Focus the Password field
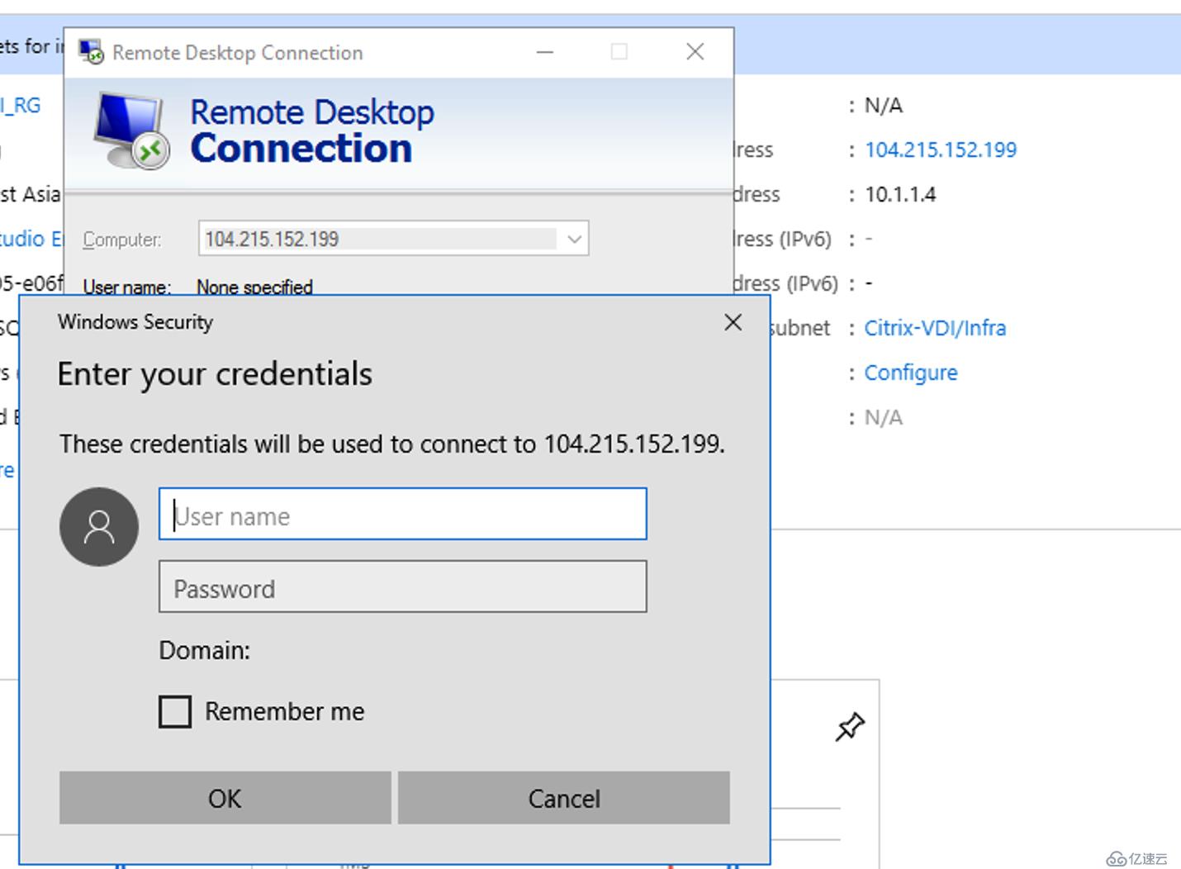The width and height of the screenshot is (1181, 869). click(402, 586)
